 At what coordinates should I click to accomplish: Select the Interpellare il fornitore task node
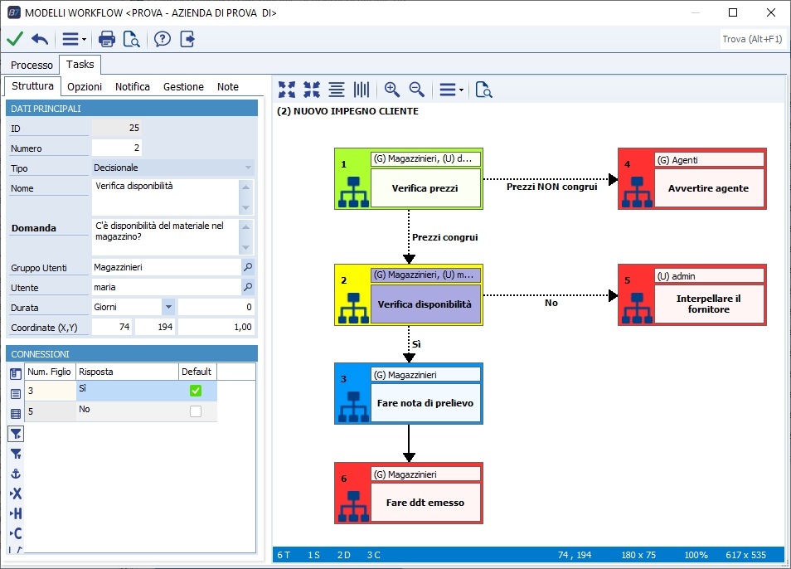click(x=692, y=294)
